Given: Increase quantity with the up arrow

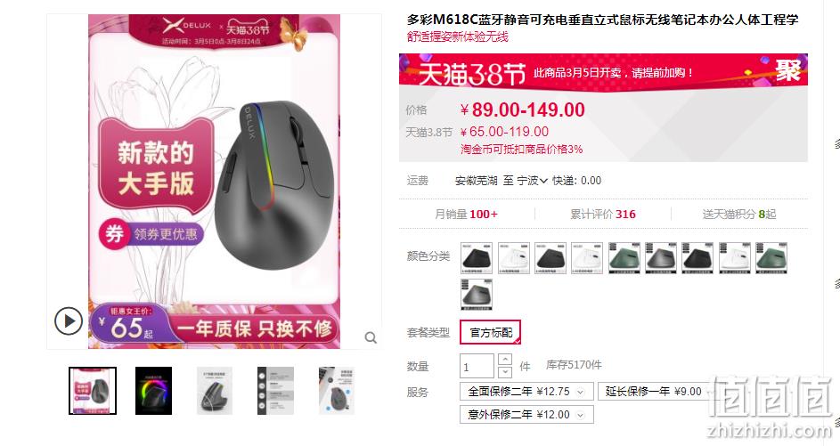Looking at the screenshot, I should click(x=505, y=360).
